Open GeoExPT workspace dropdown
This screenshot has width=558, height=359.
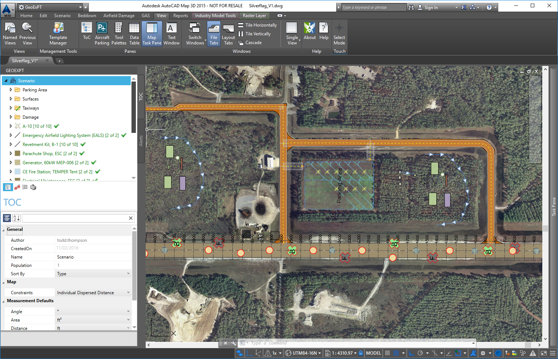[x=50, y=7]
